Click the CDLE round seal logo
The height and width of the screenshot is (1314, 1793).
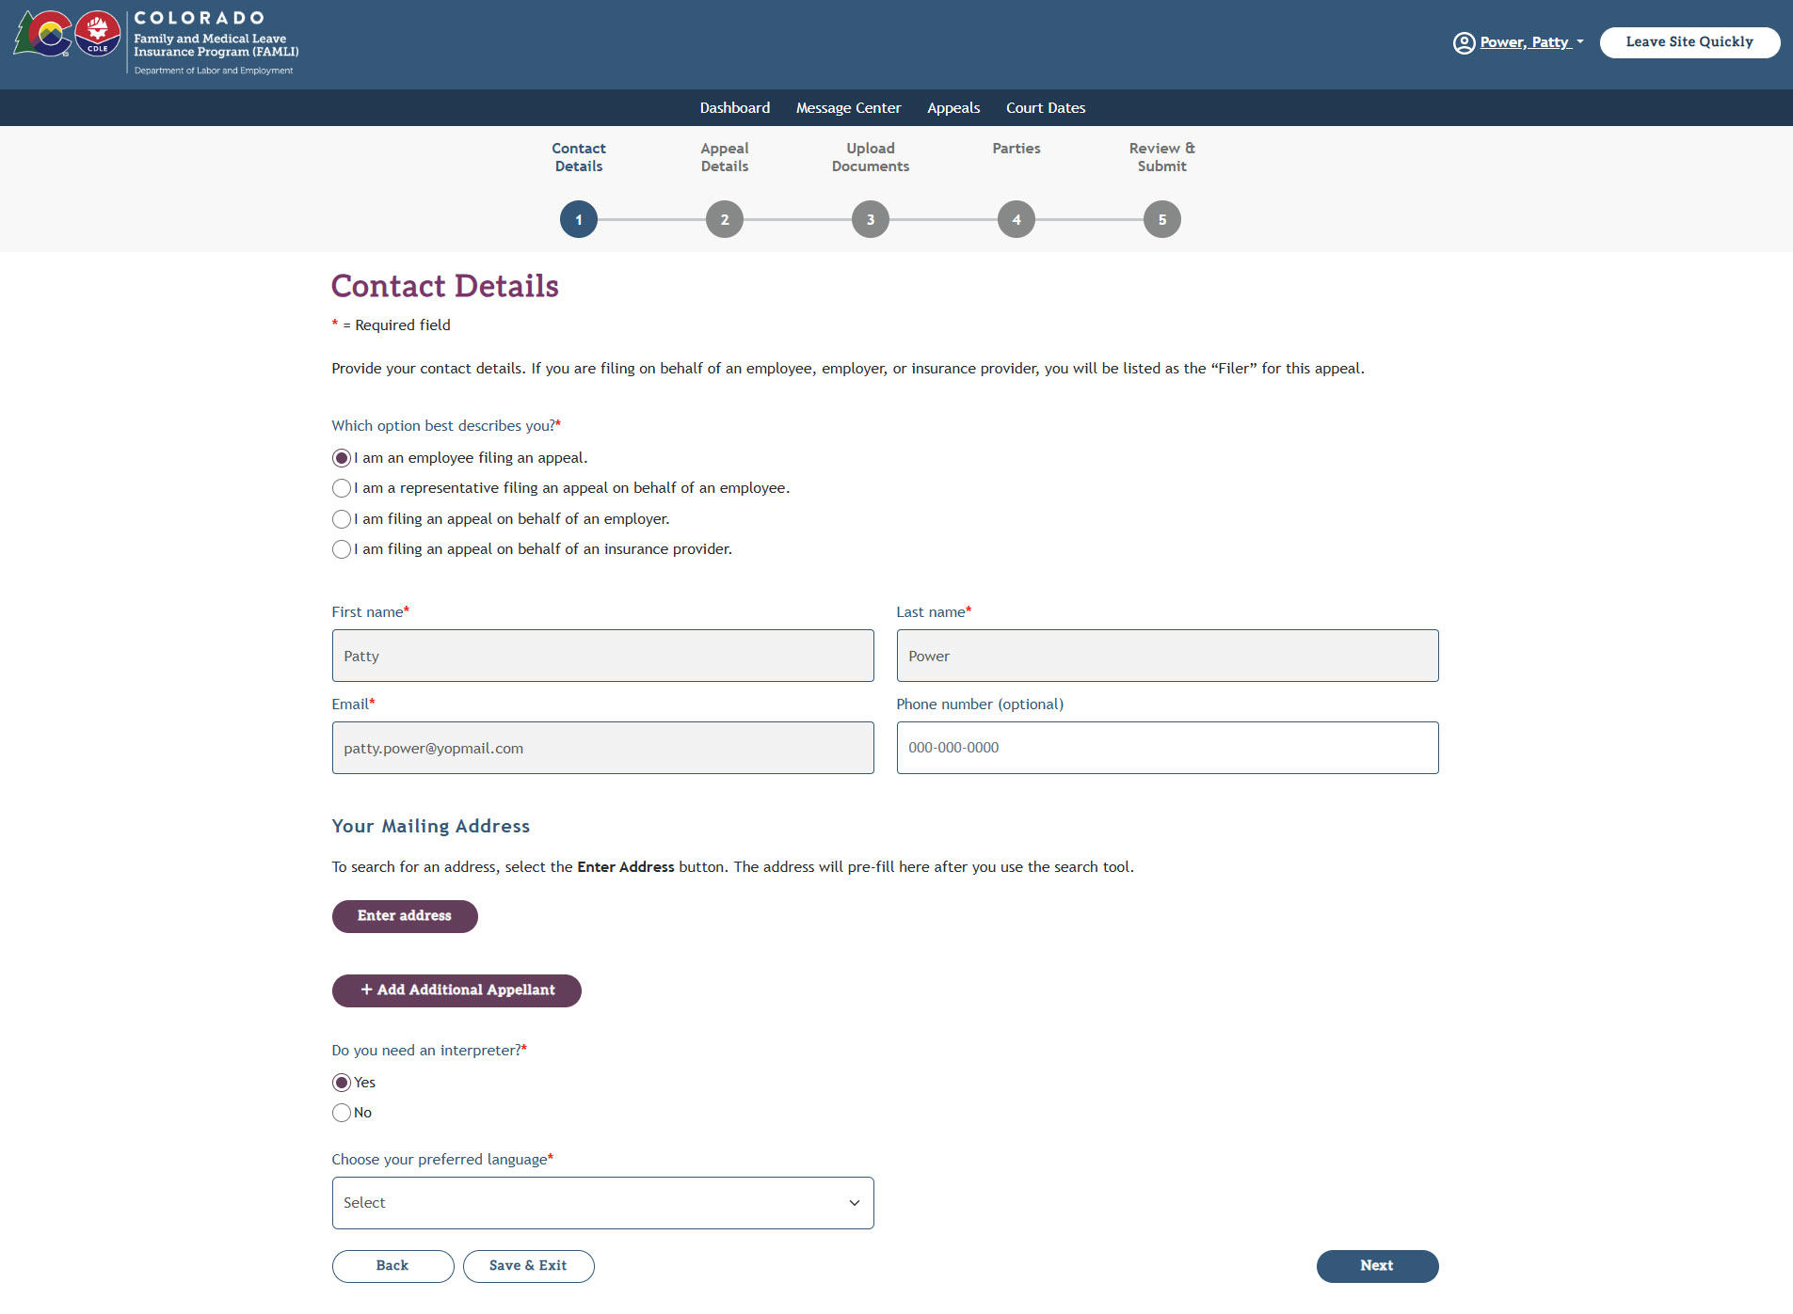coord(98,34)
